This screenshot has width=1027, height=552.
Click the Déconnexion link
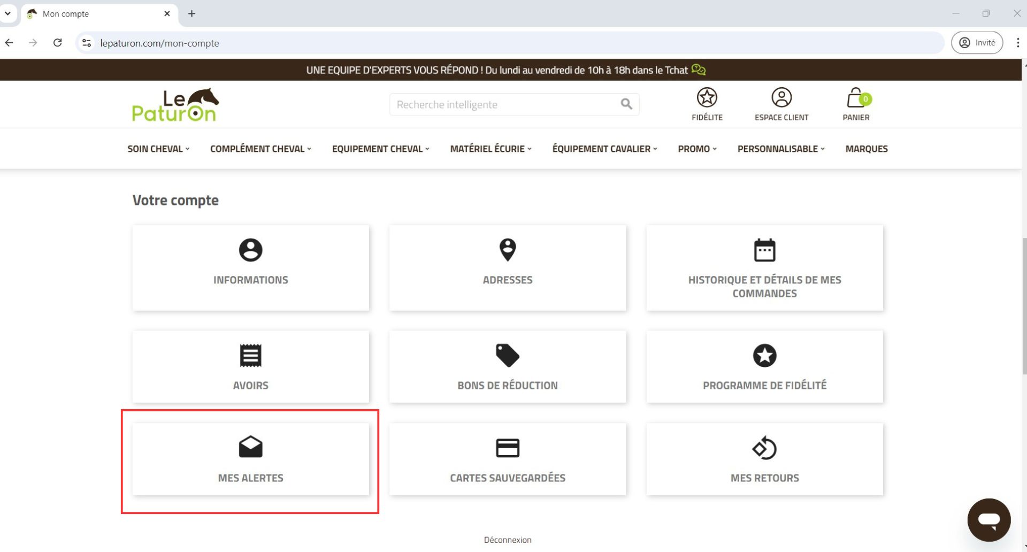coord(507,539)
